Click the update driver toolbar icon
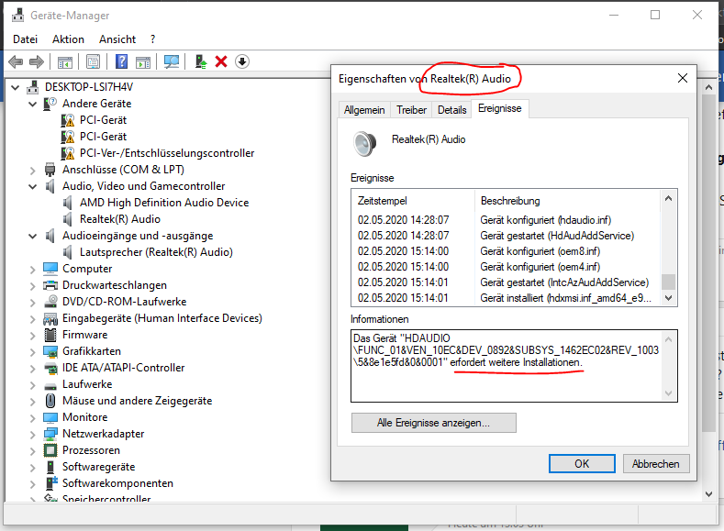 point(200,61)
